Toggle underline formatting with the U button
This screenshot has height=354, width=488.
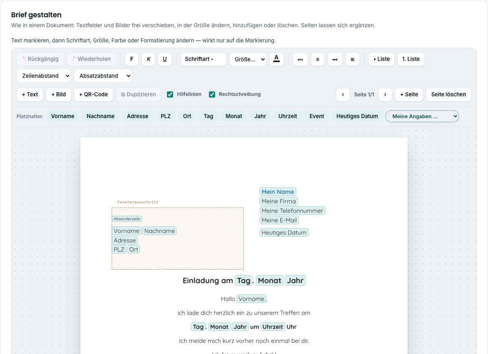tap(165, 59)
